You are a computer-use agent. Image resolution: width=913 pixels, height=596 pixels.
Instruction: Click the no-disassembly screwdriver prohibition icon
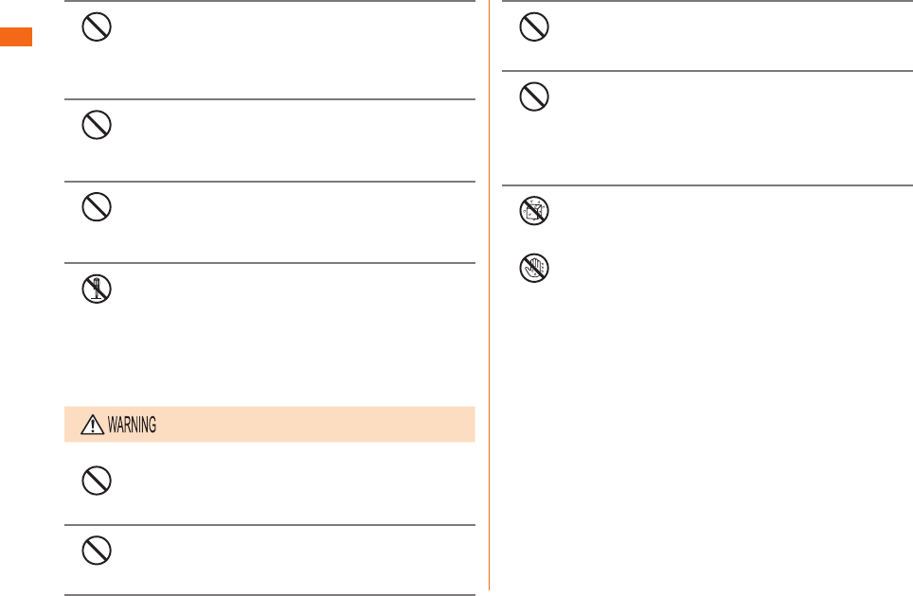point(97,289)
